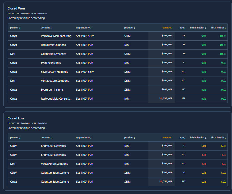The image size is (232, 194).
Task: Click the age value 178
Action: pos(184,99)
